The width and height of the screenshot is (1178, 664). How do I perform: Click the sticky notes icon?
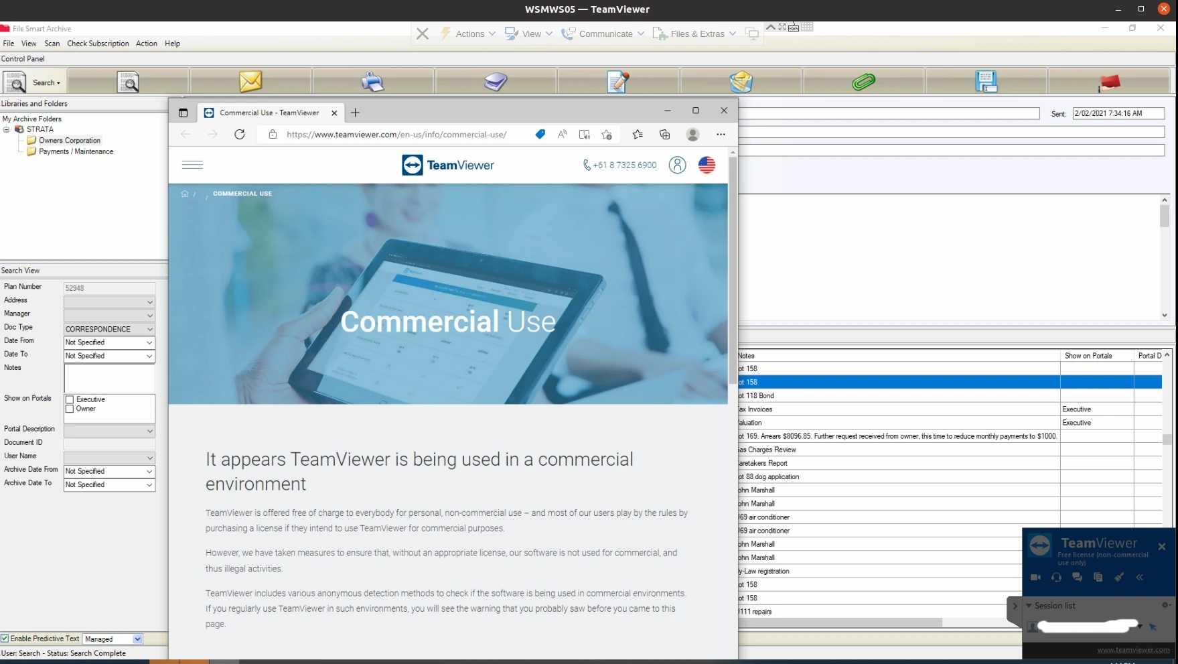tap(741, 82)
